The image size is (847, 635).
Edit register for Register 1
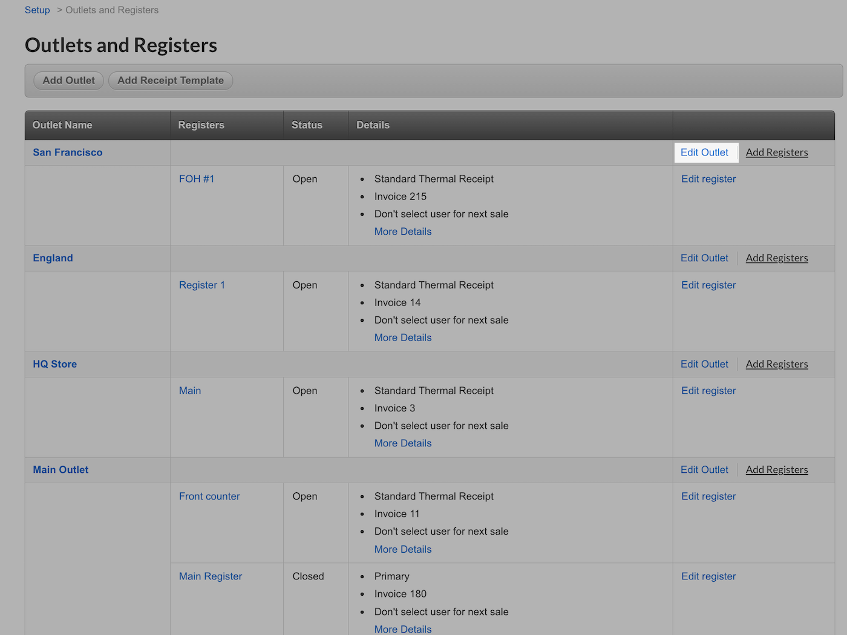[708, 285]
